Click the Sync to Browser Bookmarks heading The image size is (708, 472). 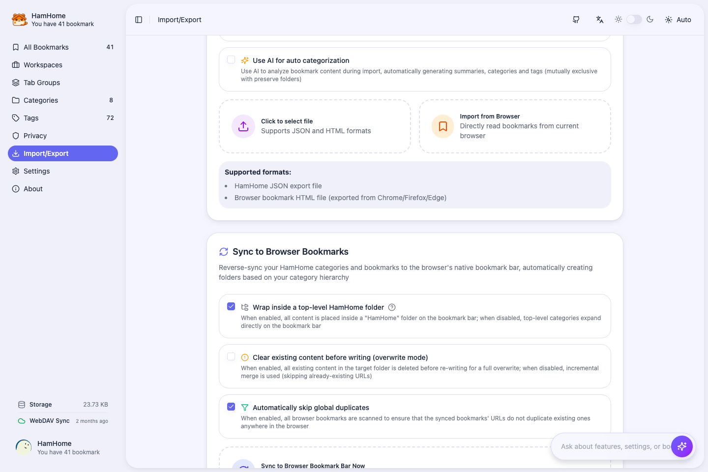[291, 252]
